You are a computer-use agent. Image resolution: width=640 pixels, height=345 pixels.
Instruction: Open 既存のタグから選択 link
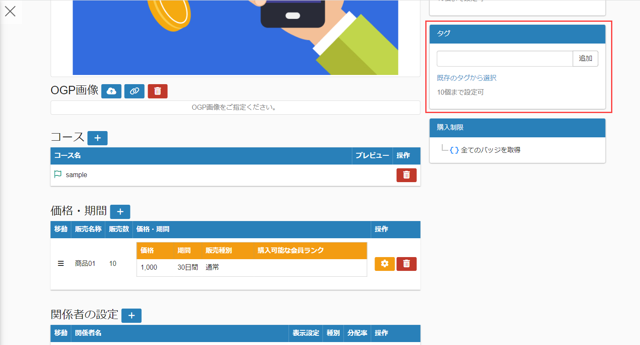(x=466, y=78)
